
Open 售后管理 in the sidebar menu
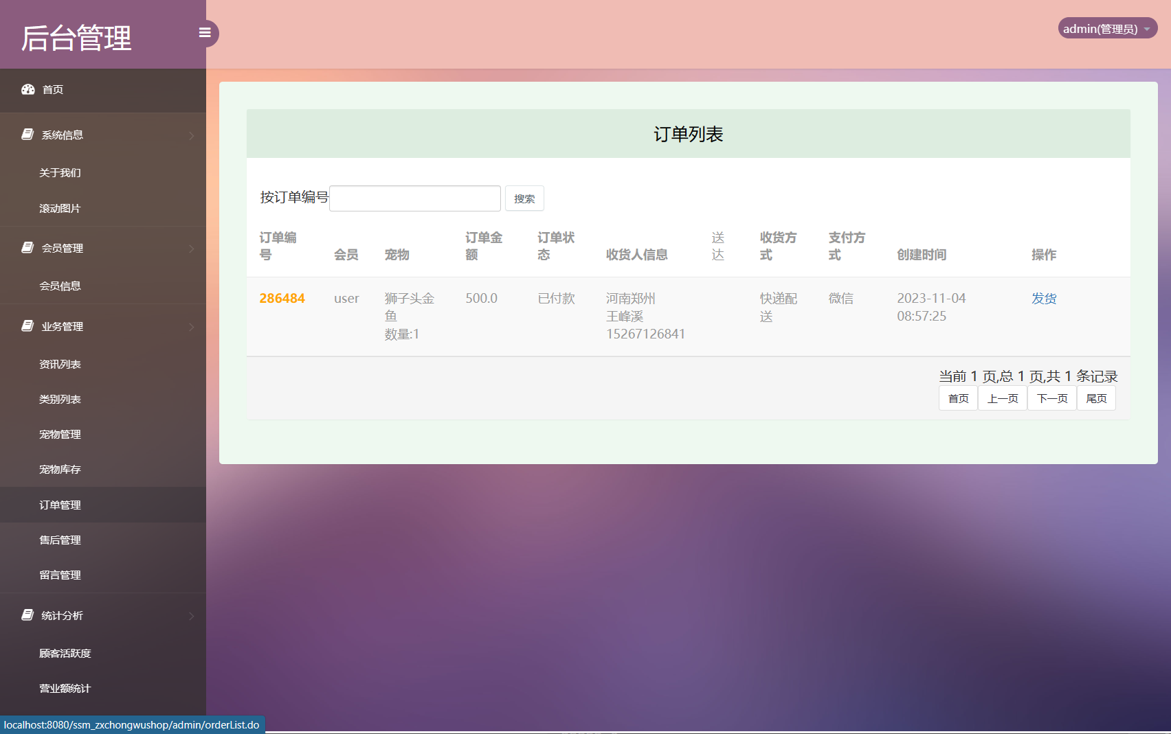pyautogui.click(x=59, y=540)
